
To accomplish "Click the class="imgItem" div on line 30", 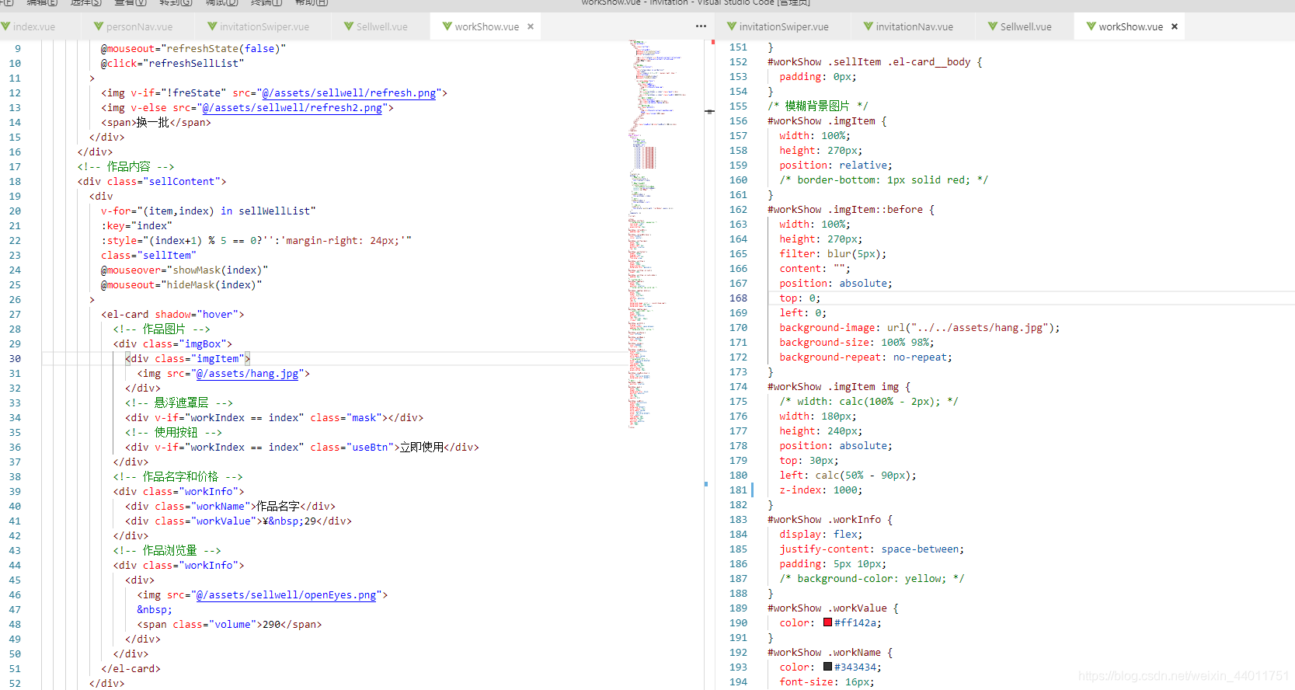I will click(188, 359).
